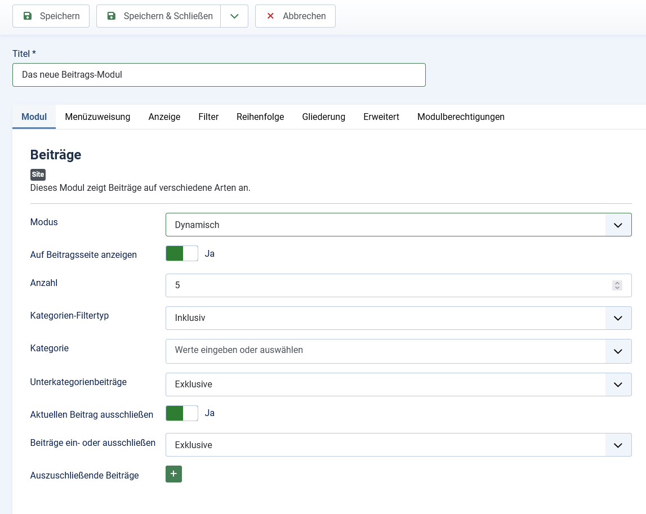This screenshot has width=646, height=514.
Task: Open the Modulberechtigungen tab
Action: tap(461, 117)
